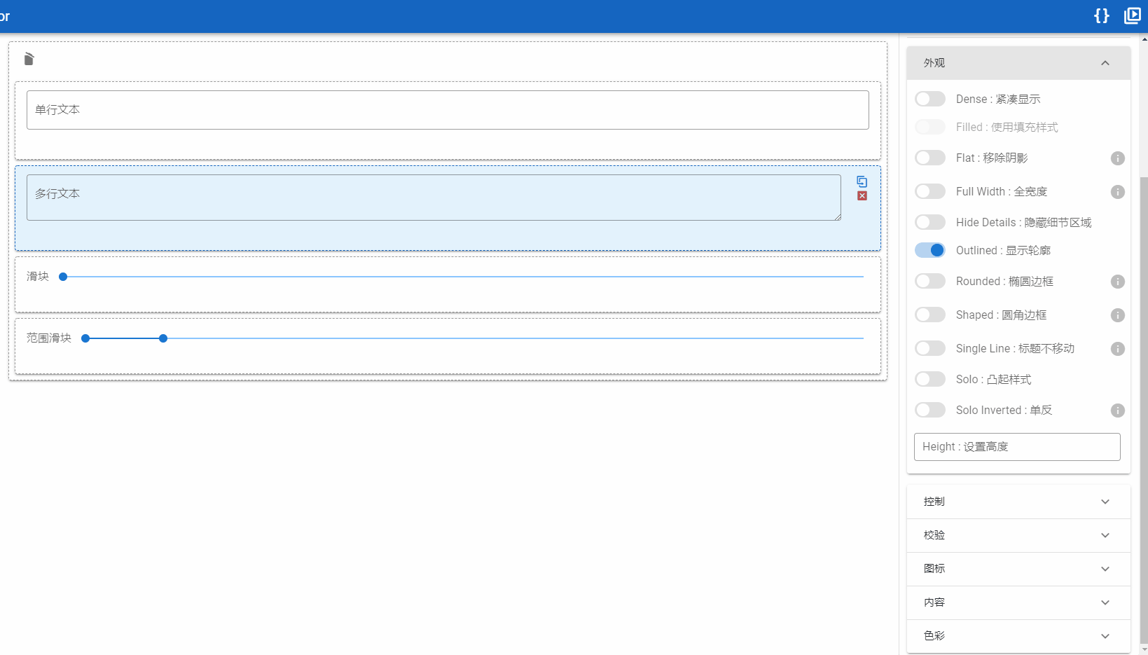Show info for Rounded option

[x=1118, y=282]
